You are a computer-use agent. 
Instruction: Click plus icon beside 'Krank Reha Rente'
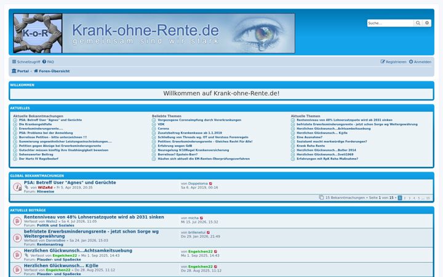point(293,146)
